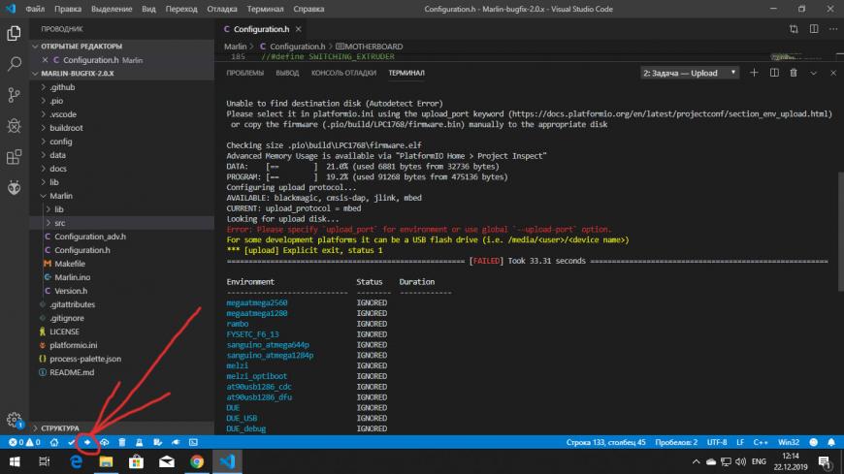Image resolution: width=844 pixels, height=474 pixels.
Task: Change language mode C++ in status bar
Action: pyautogui.click(x=760, y=442)
